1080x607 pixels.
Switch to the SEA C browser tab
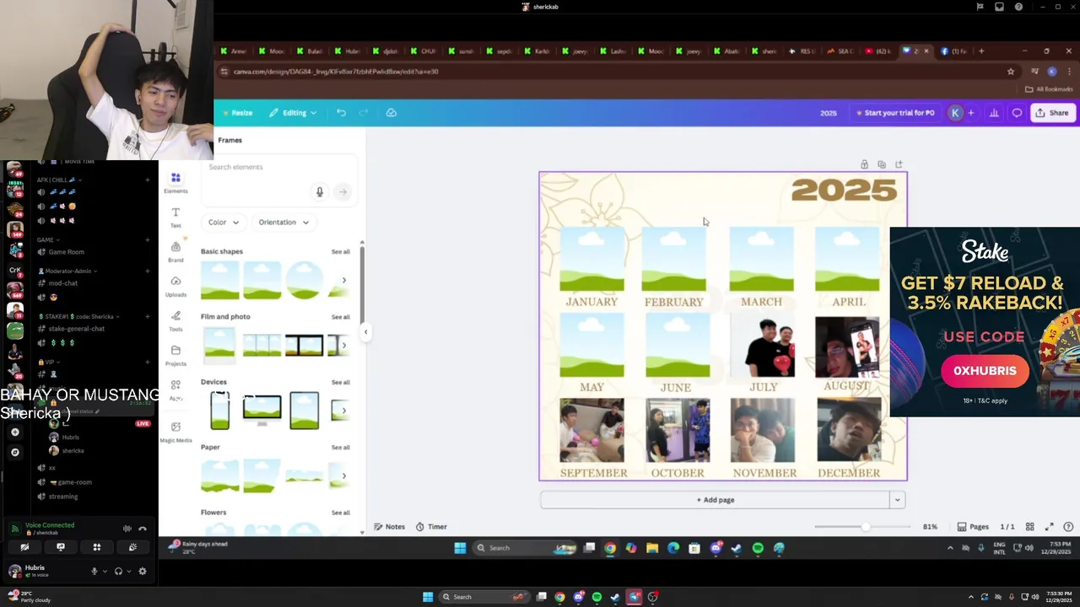coord(840,51)
